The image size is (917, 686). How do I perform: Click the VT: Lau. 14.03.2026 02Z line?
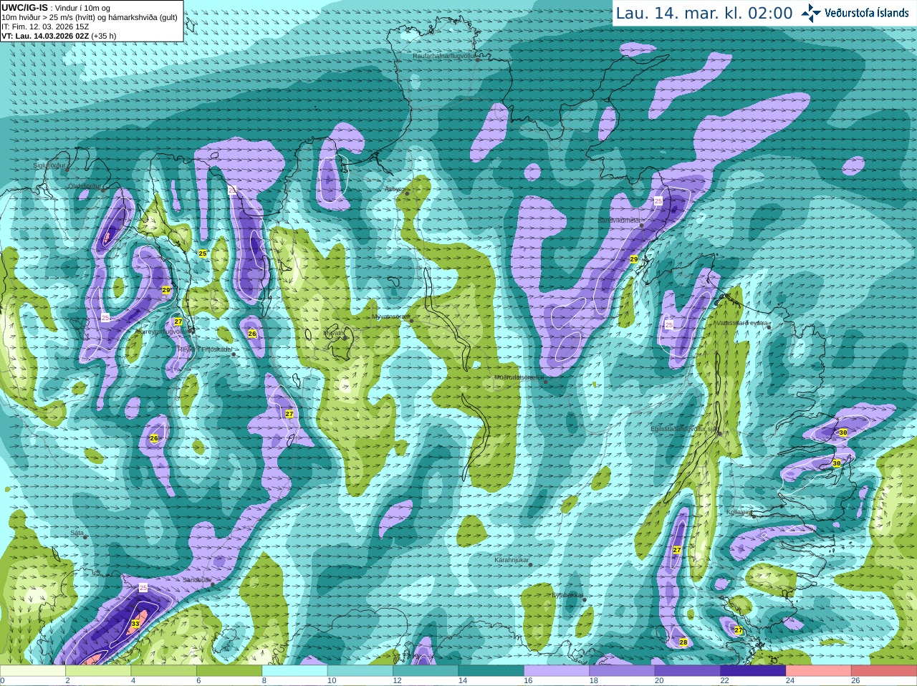(59, 35)
